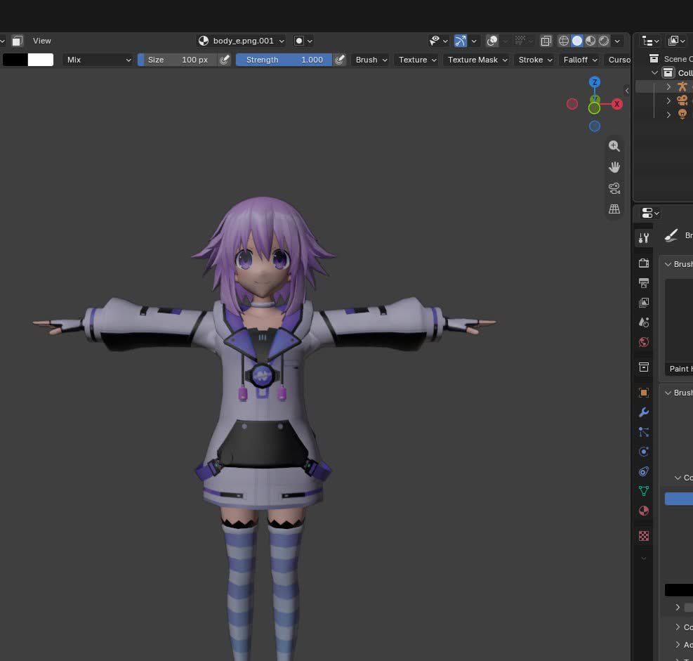Click the brush icon in Tool panel
The height and width of the screenshot is (661, 693).
pyautogui.click(x=671, y=235)
